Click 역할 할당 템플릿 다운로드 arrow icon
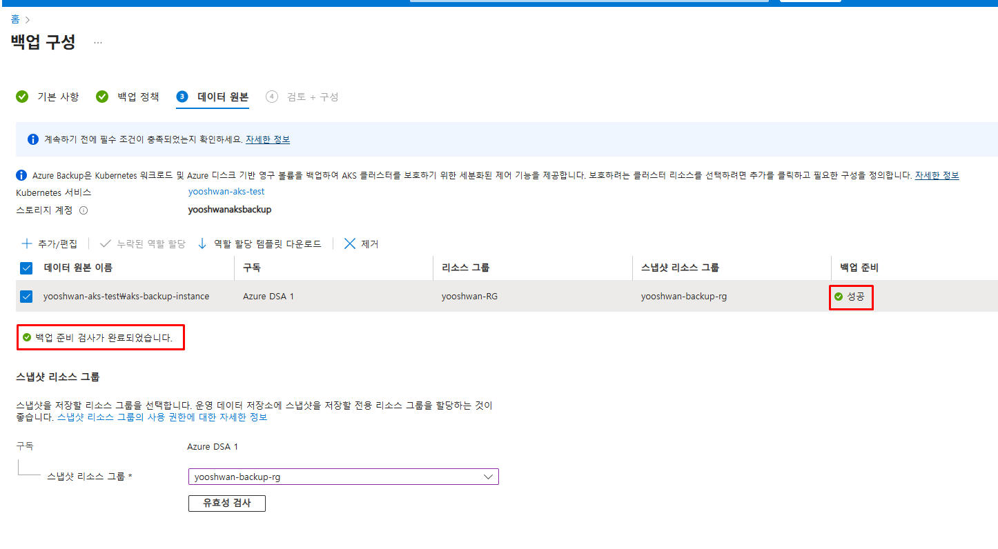This screenshot has height=549, width=998. tap(202, 243)
